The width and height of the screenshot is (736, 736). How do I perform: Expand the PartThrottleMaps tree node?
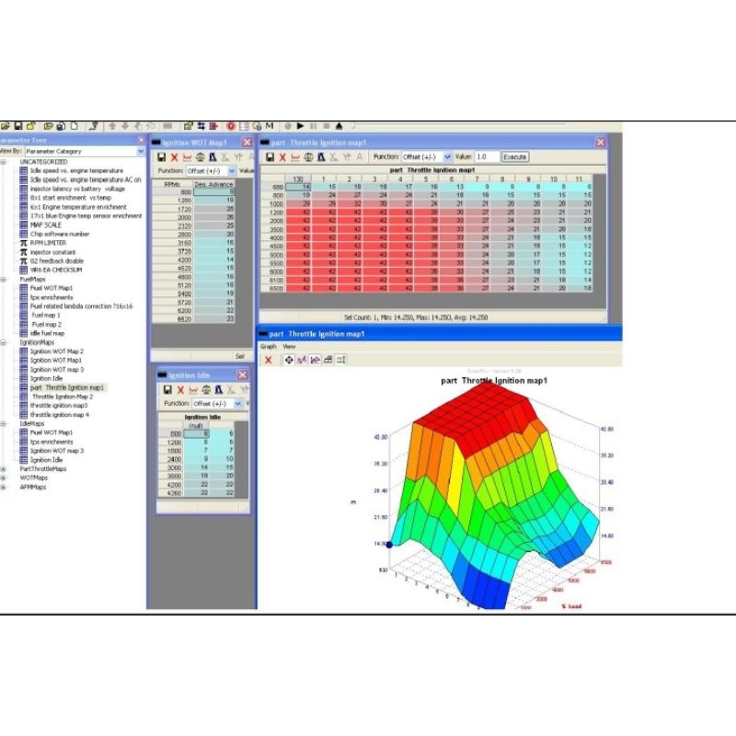tap(4, 468)
